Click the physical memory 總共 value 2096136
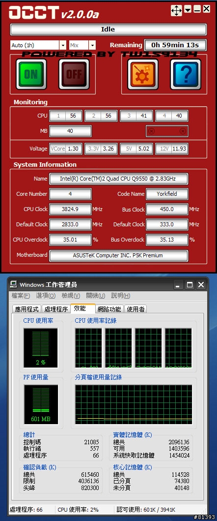This screenshot has width=217, height=521. coord(179,442)
